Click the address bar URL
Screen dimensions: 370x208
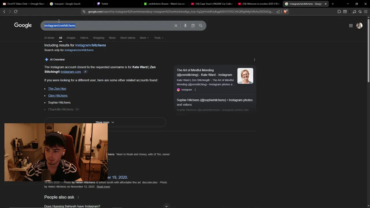click(x=180, y=12)
